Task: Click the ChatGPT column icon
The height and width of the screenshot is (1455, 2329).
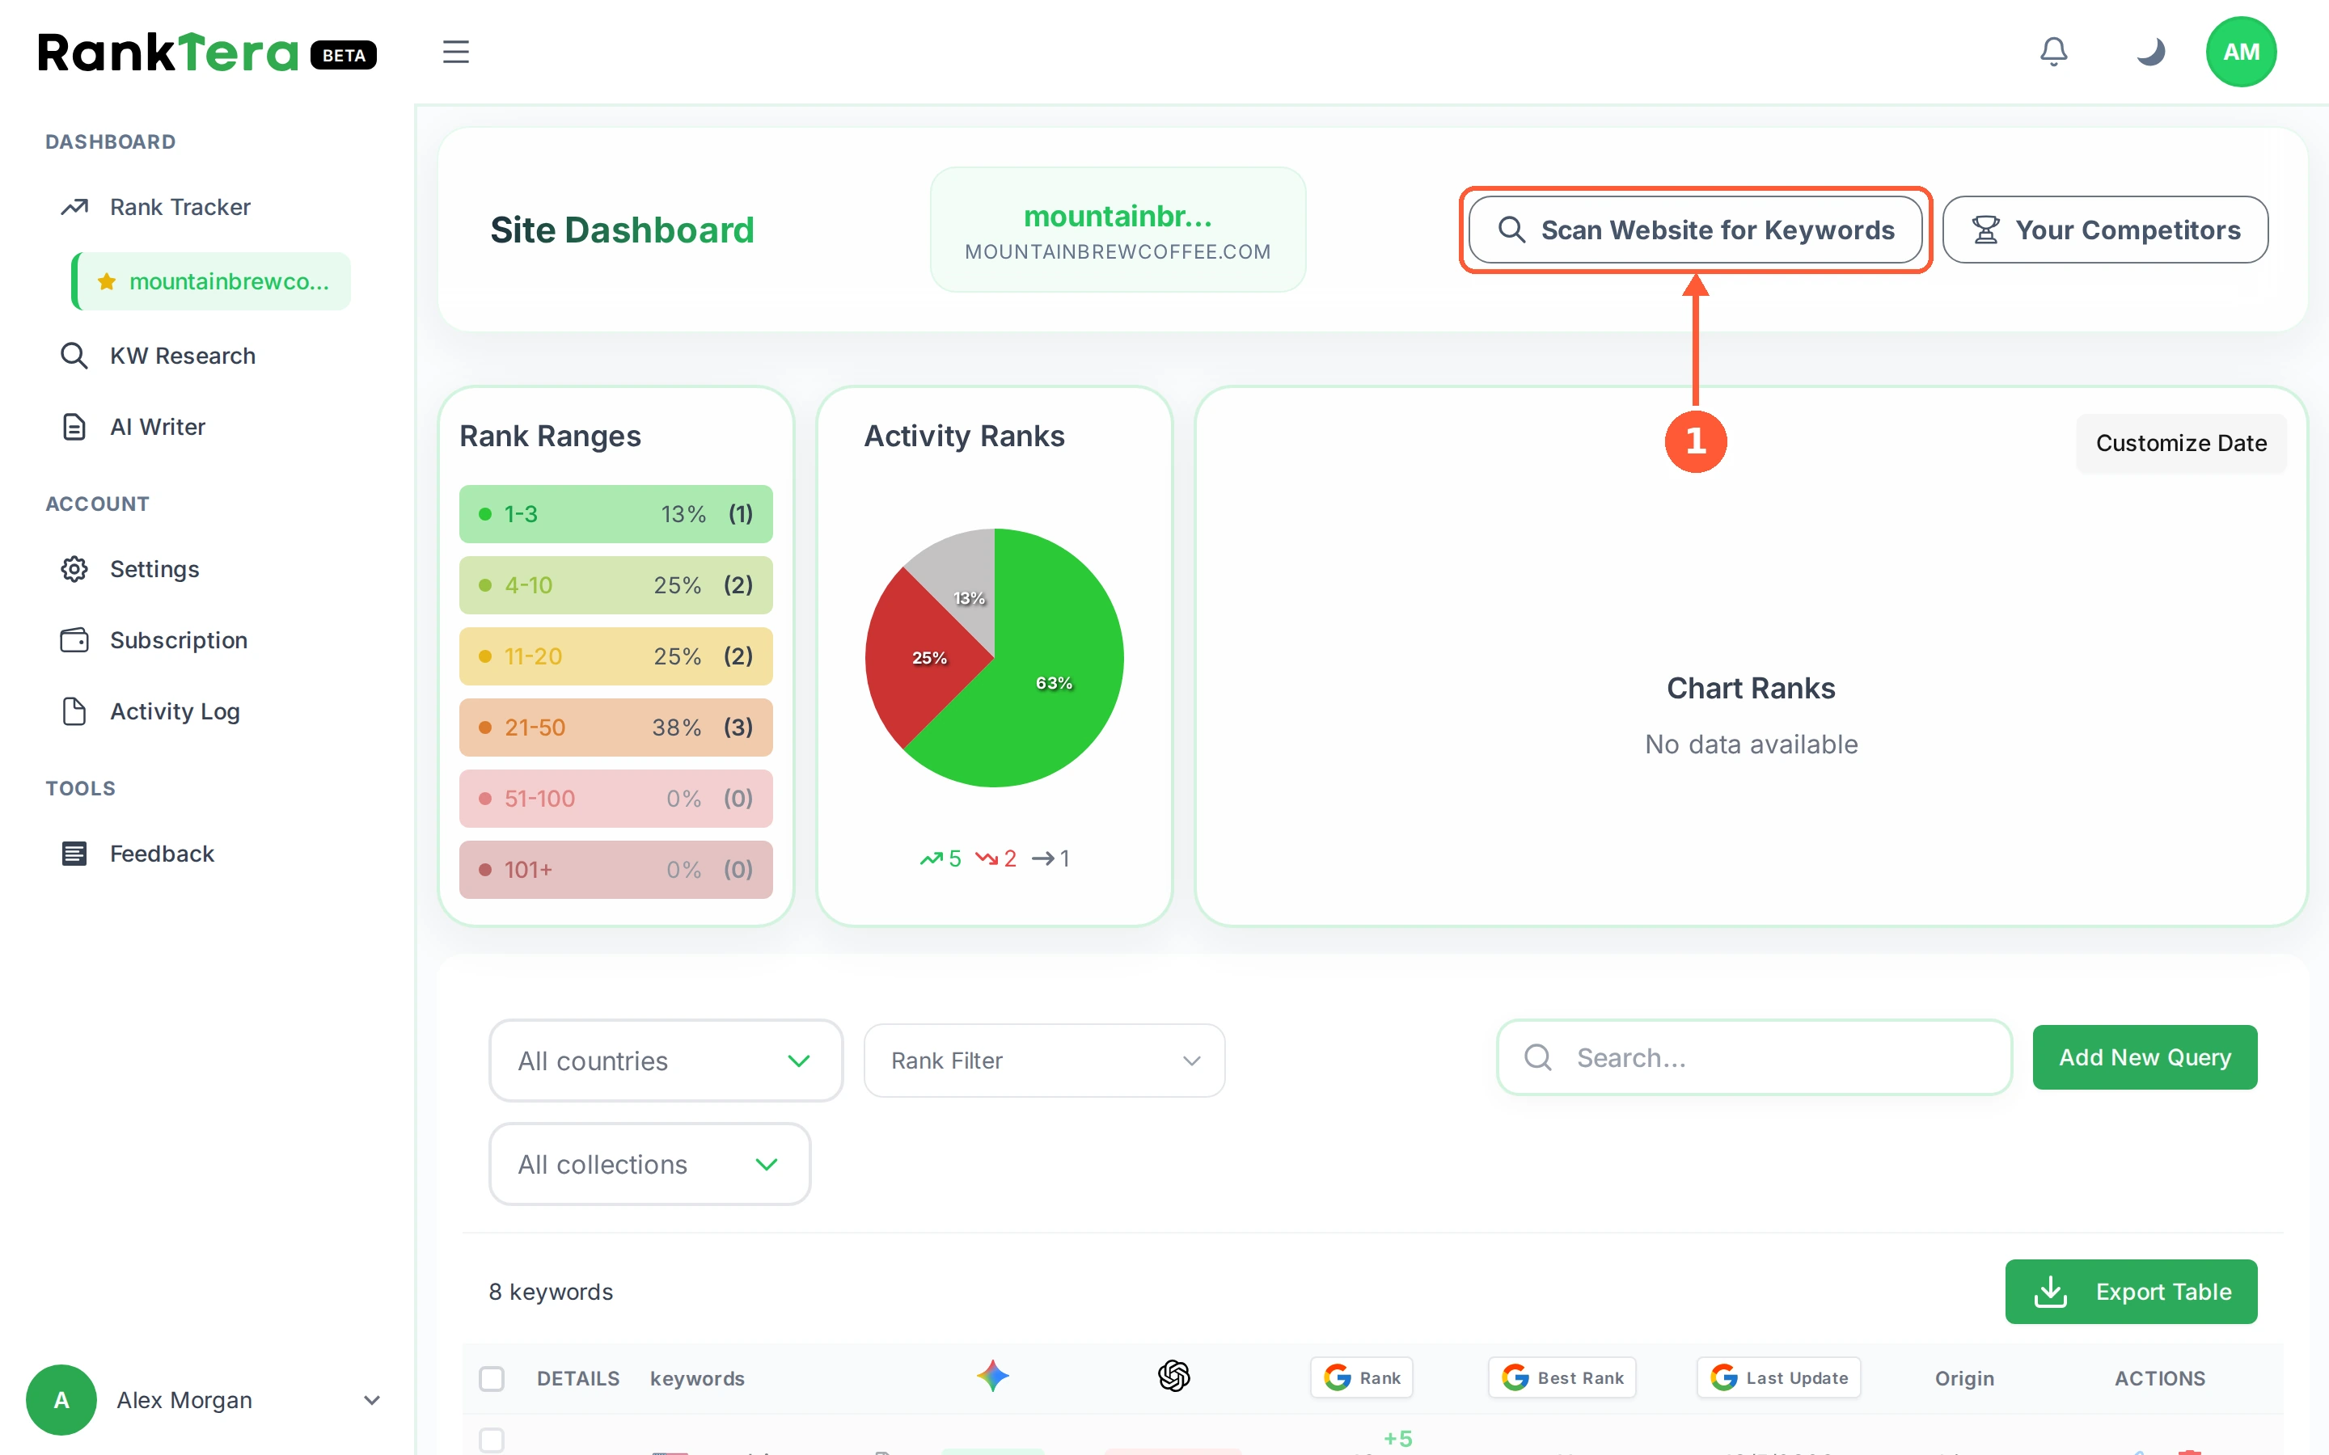Action: click(1173, 1376)
